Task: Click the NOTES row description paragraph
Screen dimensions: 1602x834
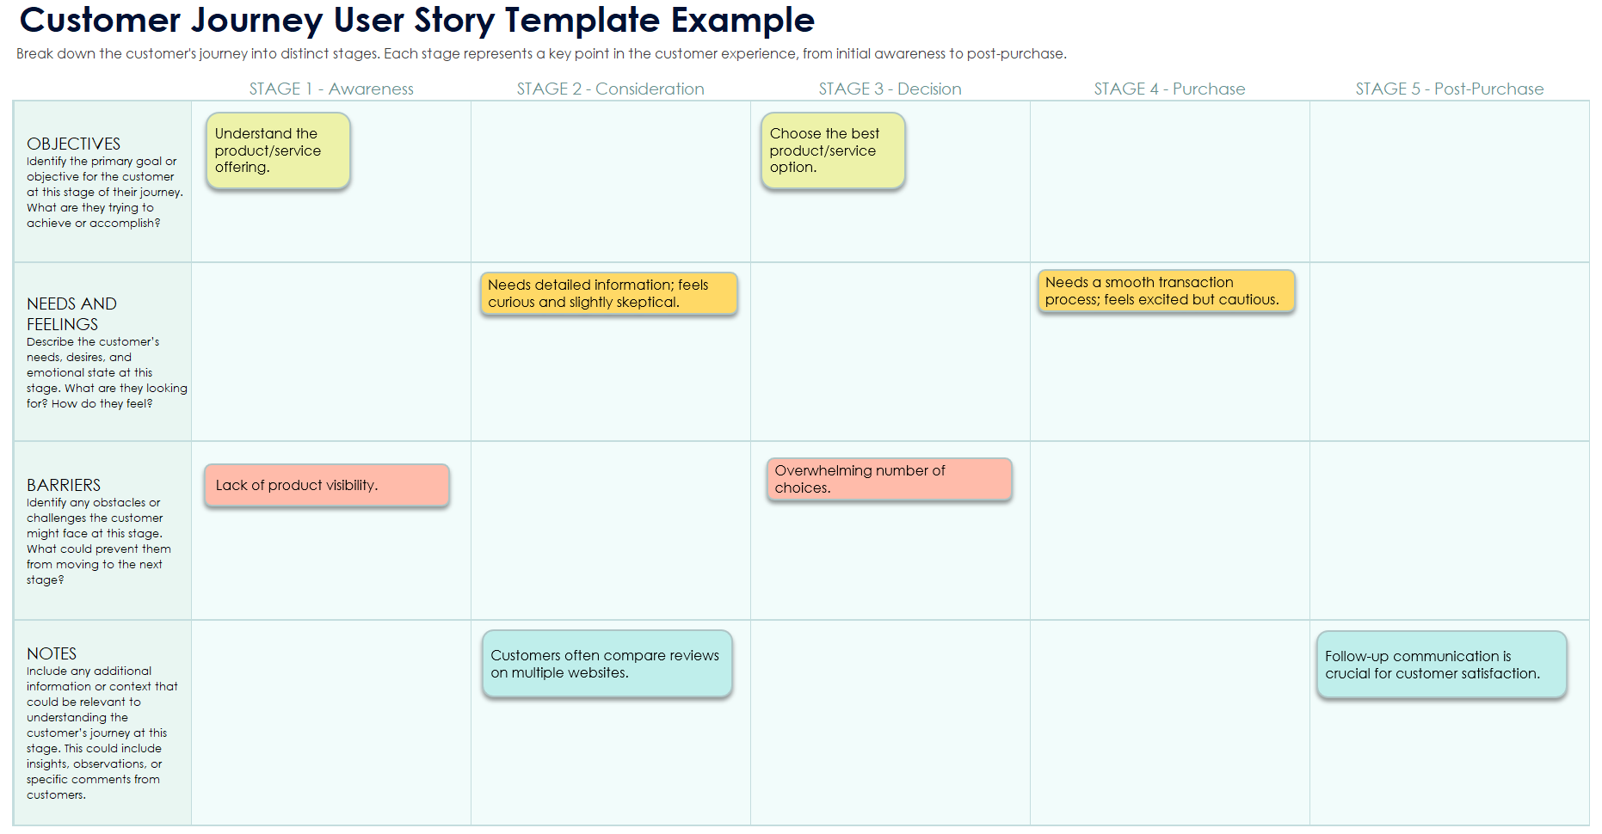Action: pos(102,733)
